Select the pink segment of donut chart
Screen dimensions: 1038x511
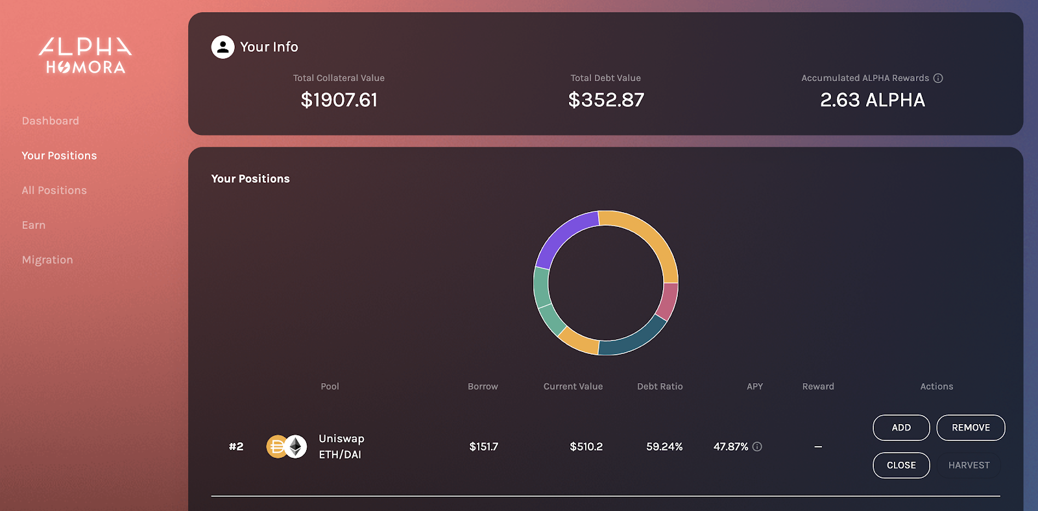point(668,302)
